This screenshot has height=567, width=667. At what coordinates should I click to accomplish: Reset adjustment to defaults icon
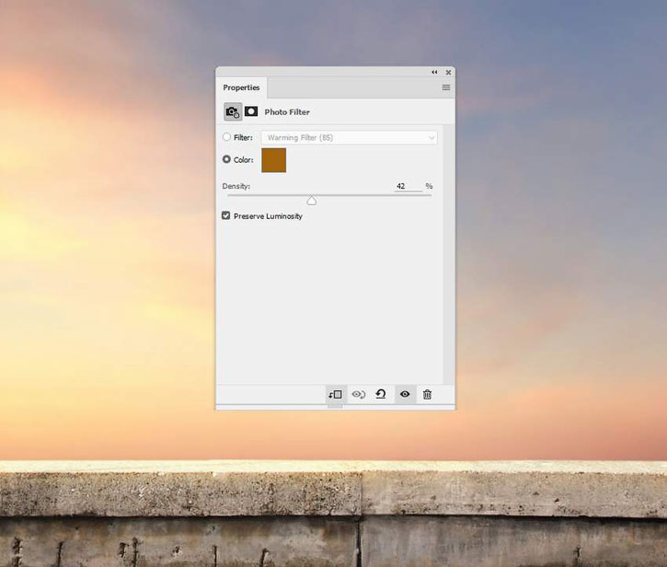click(x=381, y=394)
